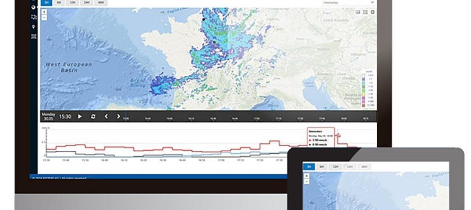Viewport: 471px width, 210px height.
Task: Step to the previous radar frame
Action: point(106,116)
